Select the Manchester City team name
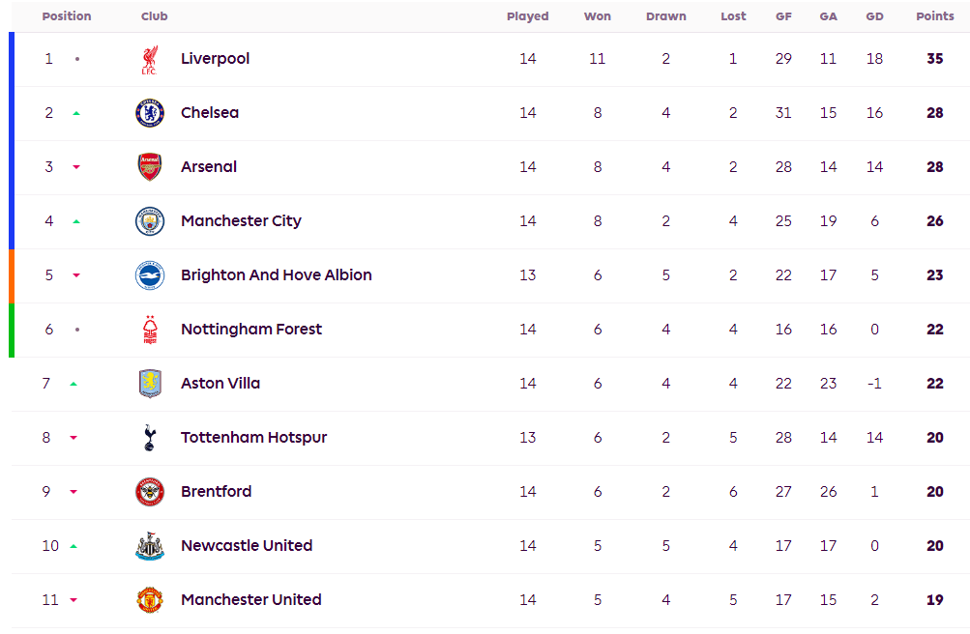Screen dimensions: 970x634 click(x=241, y=221)
